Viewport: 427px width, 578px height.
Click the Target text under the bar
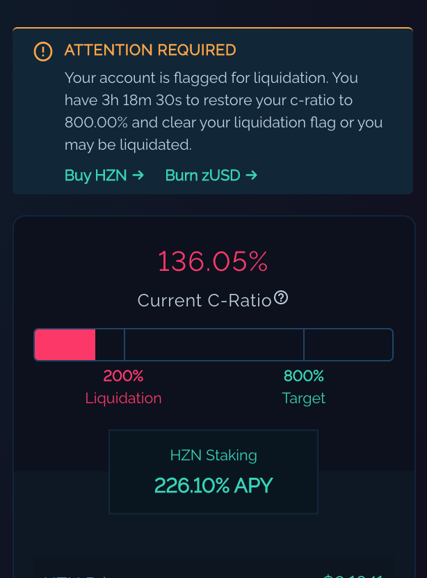tap(304, 398)
